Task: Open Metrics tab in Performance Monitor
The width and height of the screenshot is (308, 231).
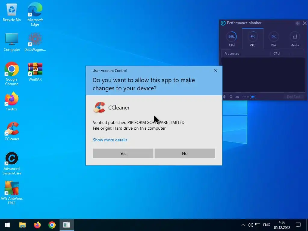Action: coord(295,39)
